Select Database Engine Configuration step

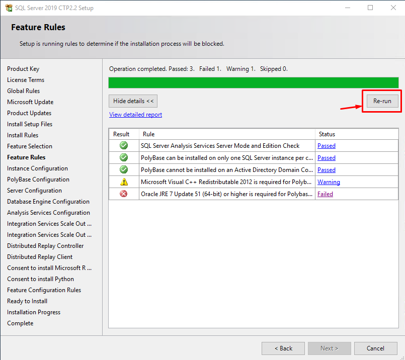48,202
